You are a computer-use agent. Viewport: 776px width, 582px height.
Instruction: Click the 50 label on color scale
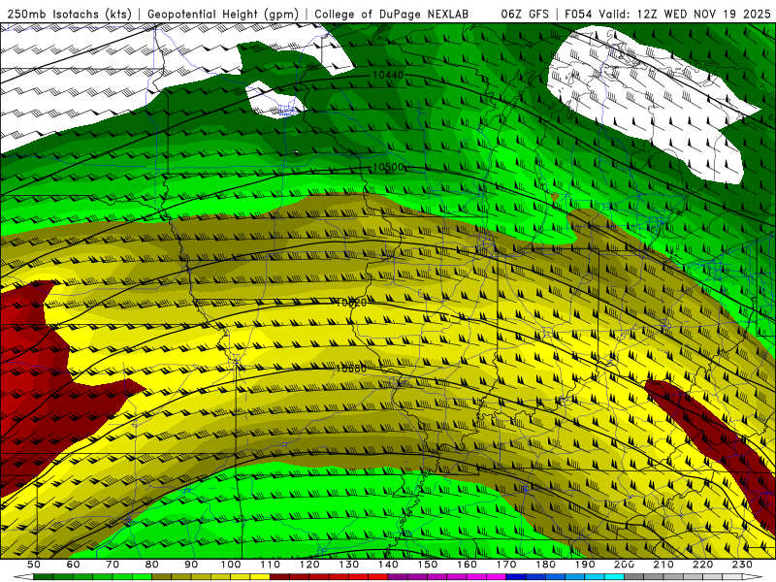pos(34,565)
